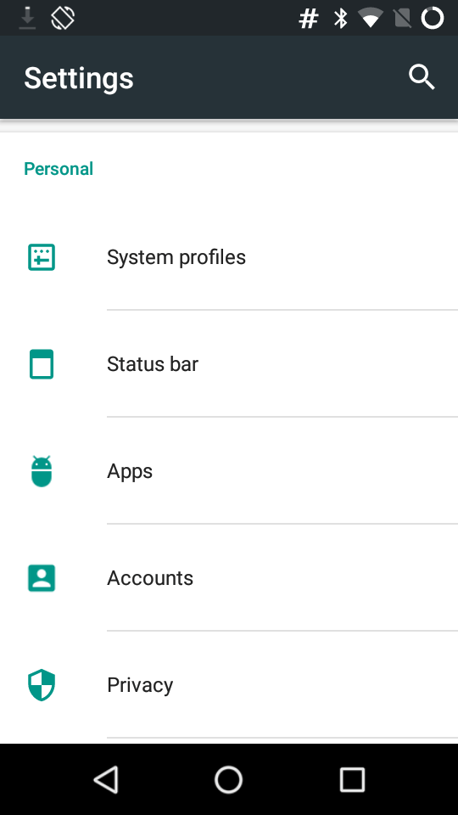Viewport: 458px width, 815px height.
Task: Tap the Wi-Fi signal icon
Action: [x=371, y=18]
